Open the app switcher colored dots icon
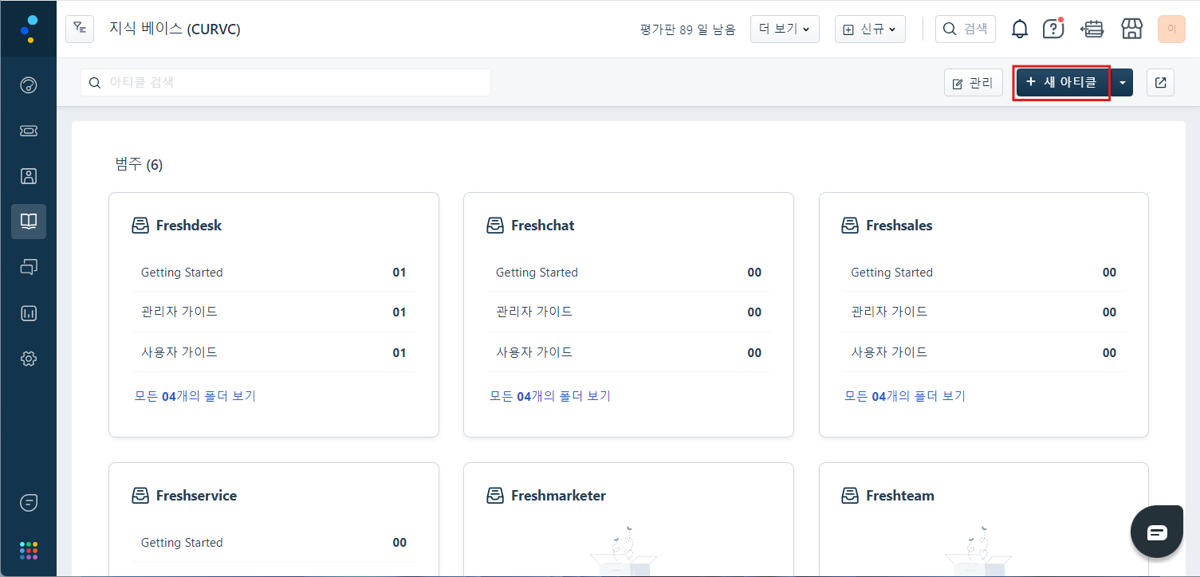This screenshot has height=577, width=1200. point(29,551)
